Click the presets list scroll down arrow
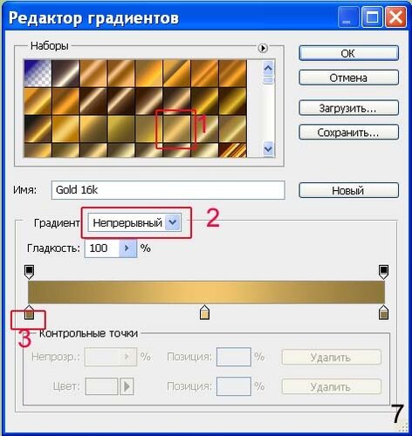 (x=268, y=149)
